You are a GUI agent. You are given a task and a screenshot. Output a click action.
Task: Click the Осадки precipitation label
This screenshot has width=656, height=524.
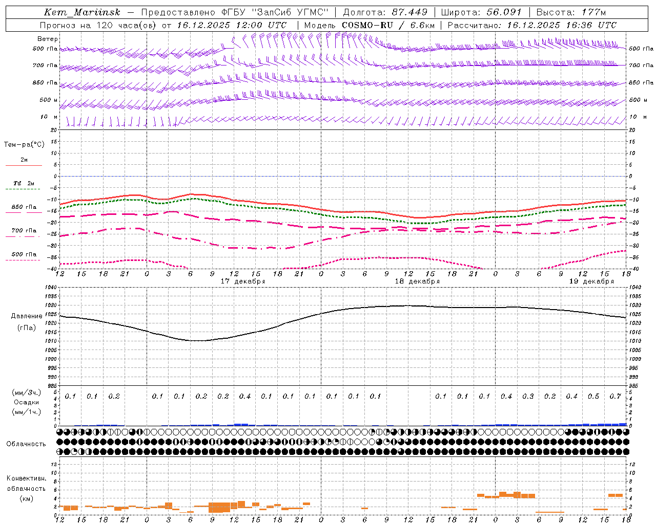pyautogui.click(x=26, y=402)
